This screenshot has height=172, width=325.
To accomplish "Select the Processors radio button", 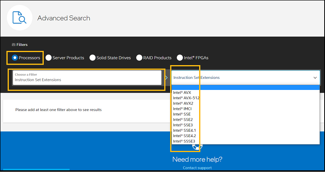I will point(15,58).
